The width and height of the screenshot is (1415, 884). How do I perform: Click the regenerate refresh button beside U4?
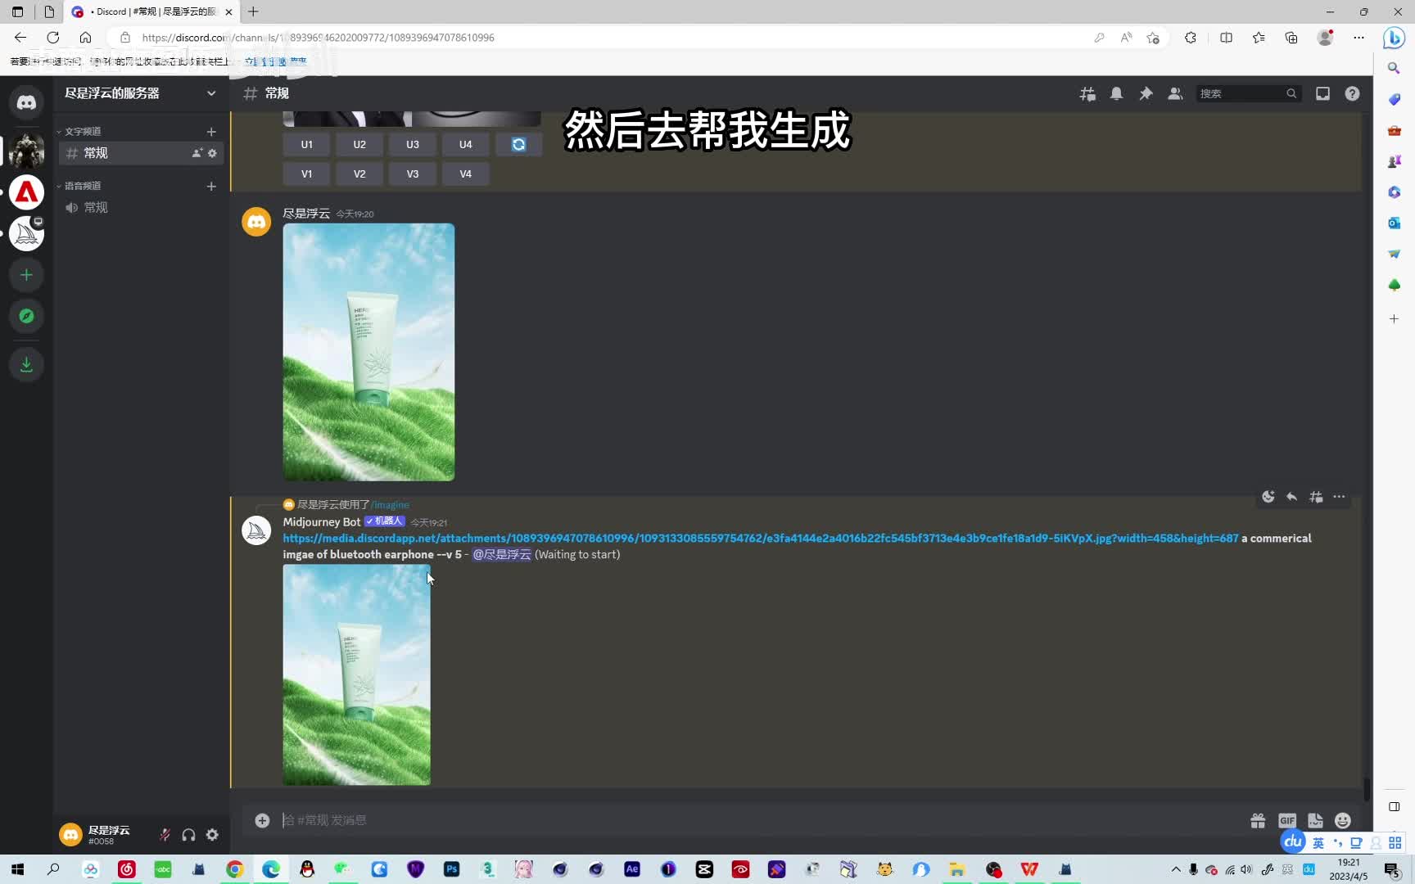(x=518, y=145)
